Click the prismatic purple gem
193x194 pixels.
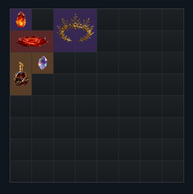click(43, 63)
